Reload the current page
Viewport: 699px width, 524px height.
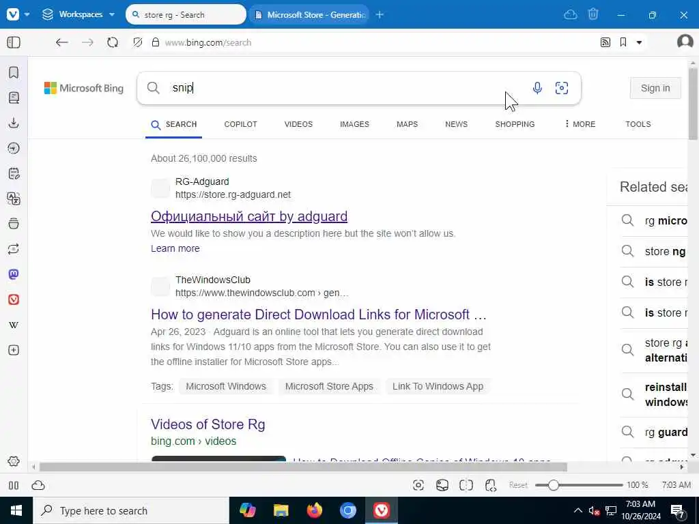[x=113, y=42]
